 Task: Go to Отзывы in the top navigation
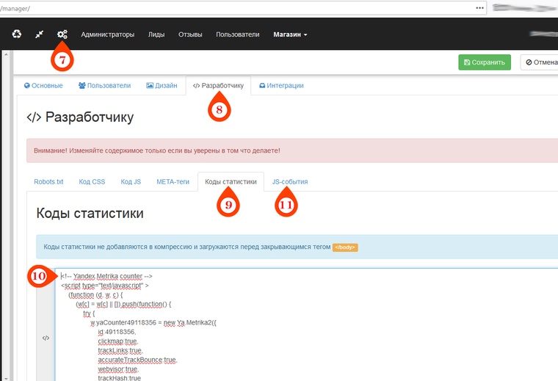(190, 35)
